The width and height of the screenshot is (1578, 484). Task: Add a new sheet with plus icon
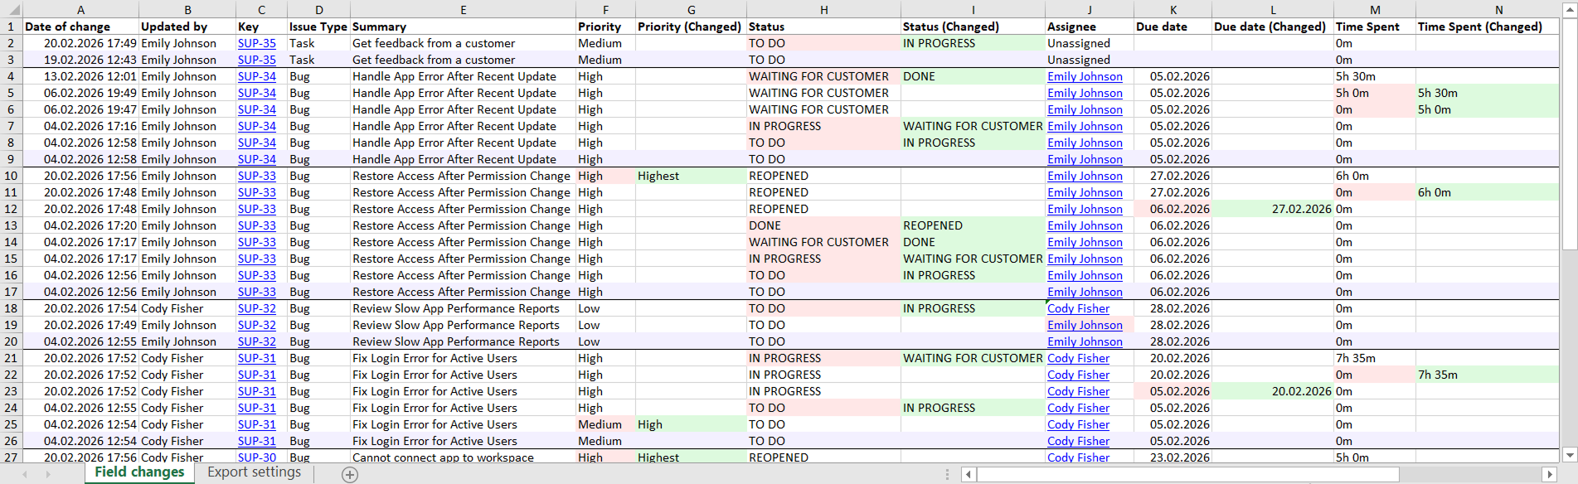coord(350,475)
